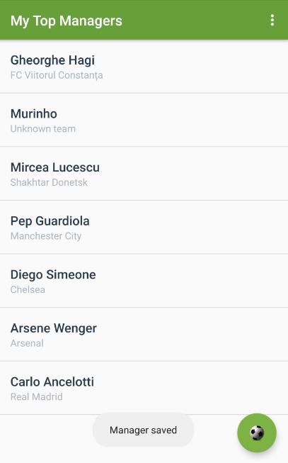Viewport: 288px width, 463px height.
Task: Click the Manchester City subtitle
Action: click(x=46, y=236)
